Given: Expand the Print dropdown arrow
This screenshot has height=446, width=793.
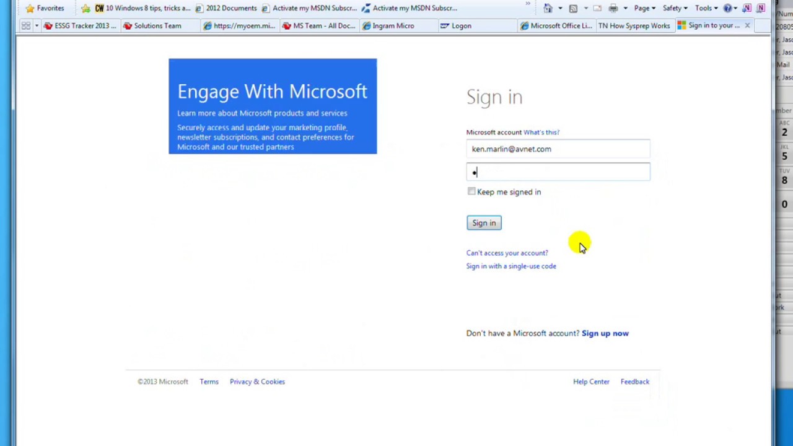Looking at the screenshot, I should pos(625,8).
